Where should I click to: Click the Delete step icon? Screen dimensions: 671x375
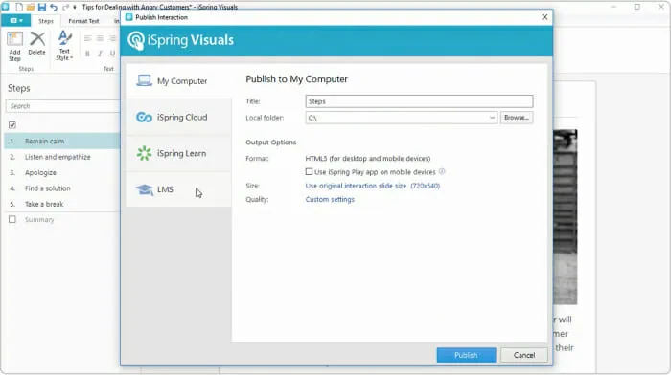tap(36, 43)
